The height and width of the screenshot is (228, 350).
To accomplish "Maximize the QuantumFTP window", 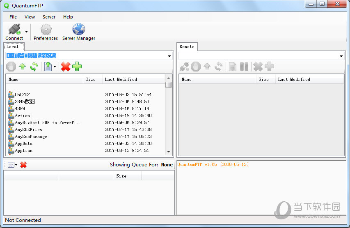I will click(x=322, y=4).
